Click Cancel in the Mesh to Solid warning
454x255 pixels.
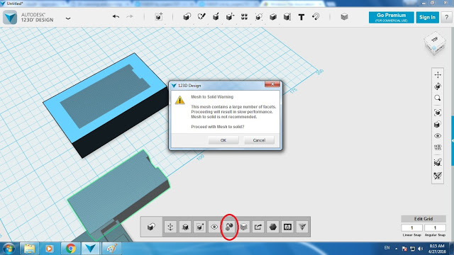tap(259, 140)
